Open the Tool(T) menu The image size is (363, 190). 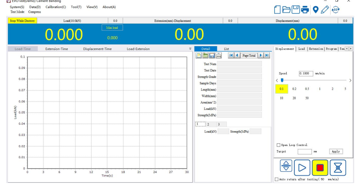[76, 7]
